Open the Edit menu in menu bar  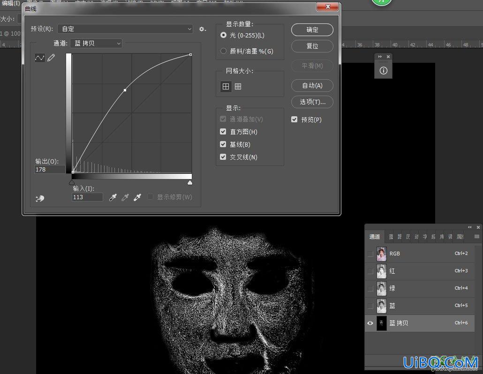coord(10,3)
